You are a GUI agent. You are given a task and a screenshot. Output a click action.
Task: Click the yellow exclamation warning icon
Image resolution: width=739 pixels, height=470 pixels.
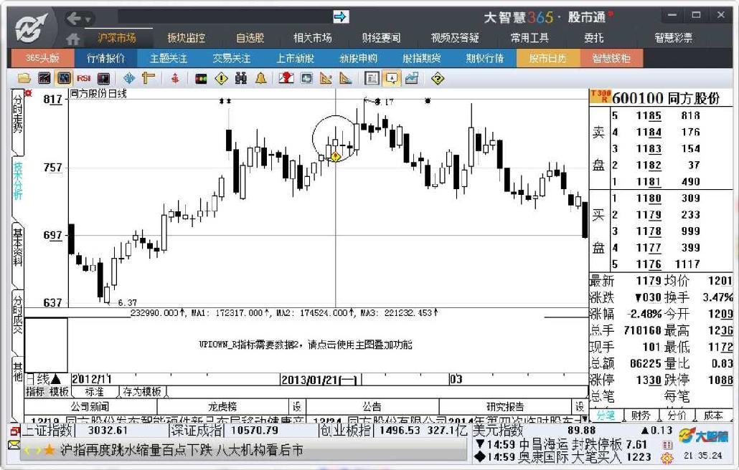pyautogui.click(x=221, y=78)
